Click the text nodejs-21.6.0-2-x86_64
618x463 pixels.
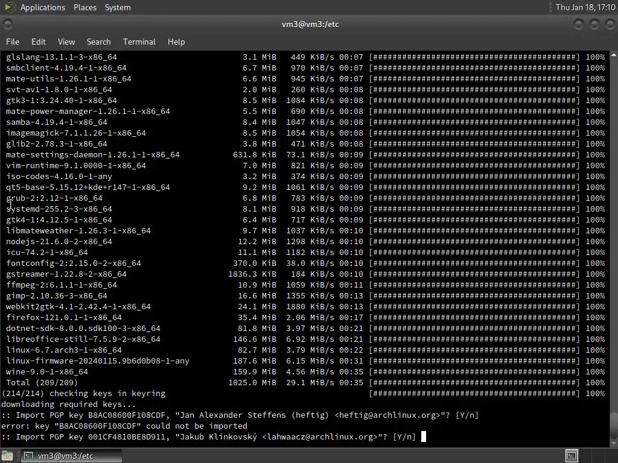click(59, 242)
